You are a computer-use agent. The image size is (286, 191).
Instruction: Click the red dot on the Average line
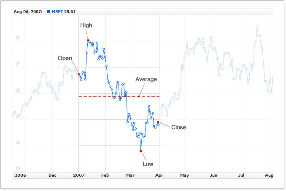tap(139, 97)
